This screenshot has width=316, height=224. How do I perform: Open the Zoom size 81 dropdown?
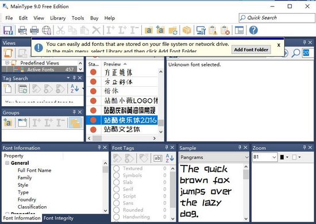tap(274, 157)
